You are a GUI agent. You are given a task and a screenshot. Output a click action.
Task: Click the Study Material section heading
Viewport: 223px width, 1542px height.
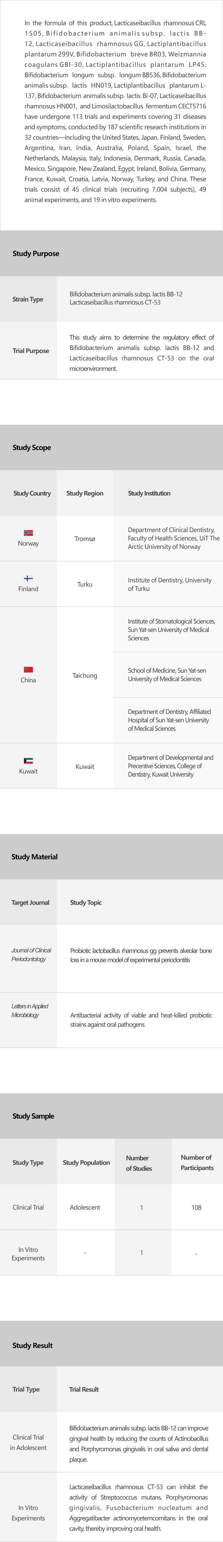point(34,857)
